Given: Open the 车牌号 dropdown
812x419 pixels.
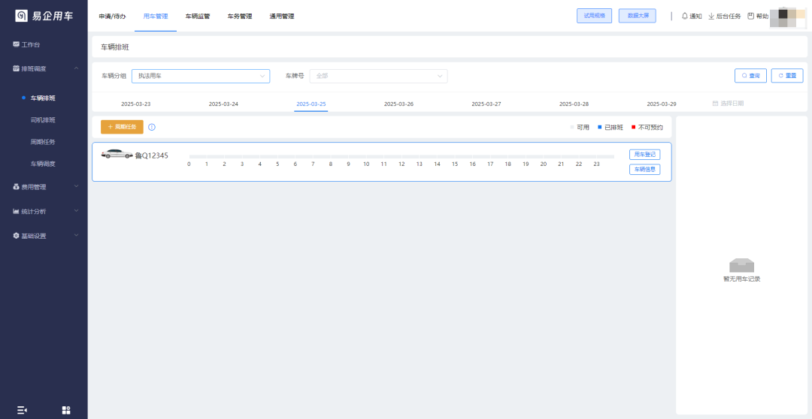Looking at the screenshot, I should point(378,76).
